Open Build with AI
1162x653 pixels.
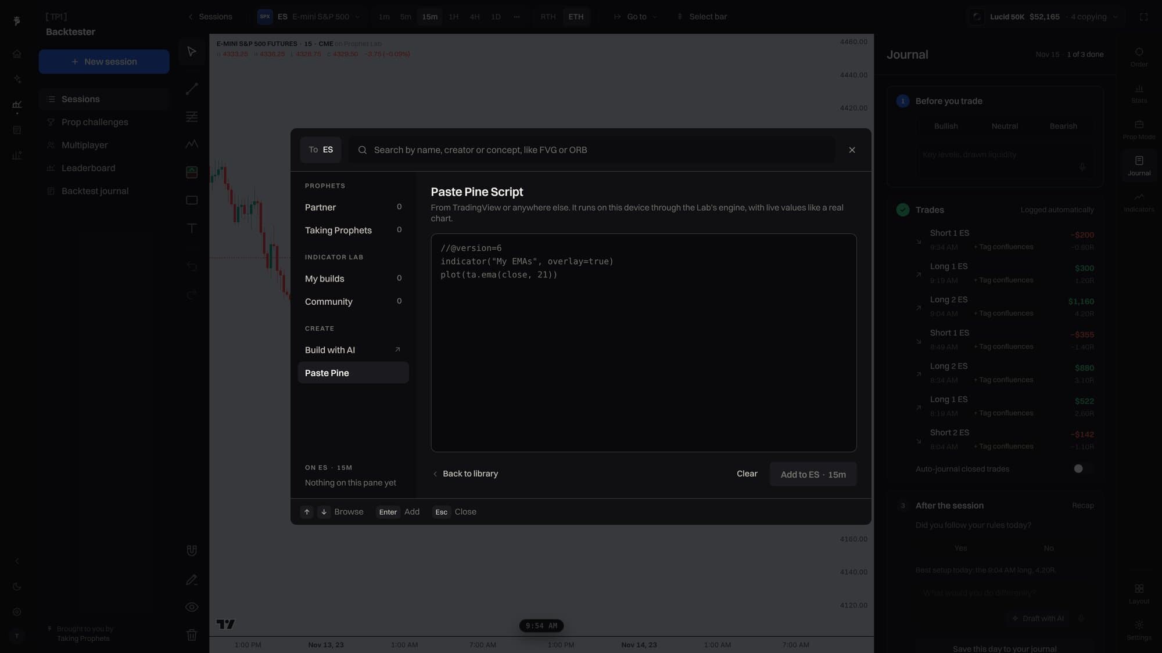353,350
